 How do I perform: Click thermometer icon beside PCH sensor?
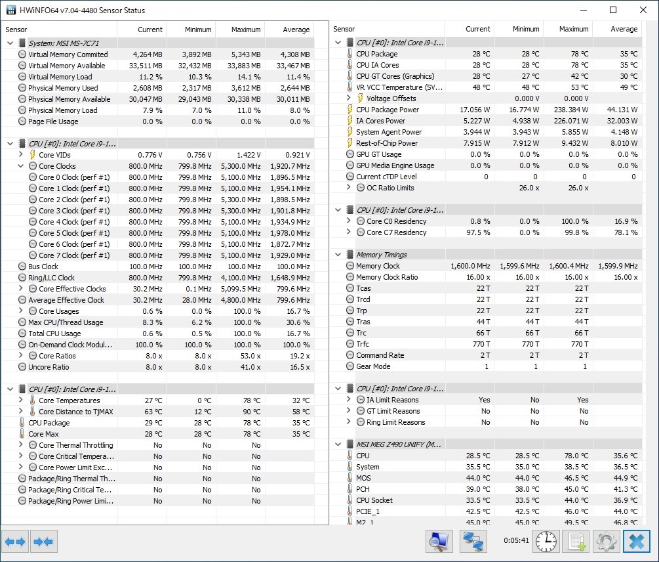[x=349, y=489]
